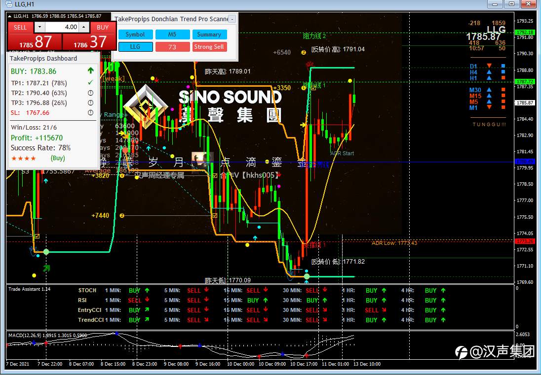541x375 pixels.
Task: Click the numbered circle beside +7440
Action: (x=122, y=215)
